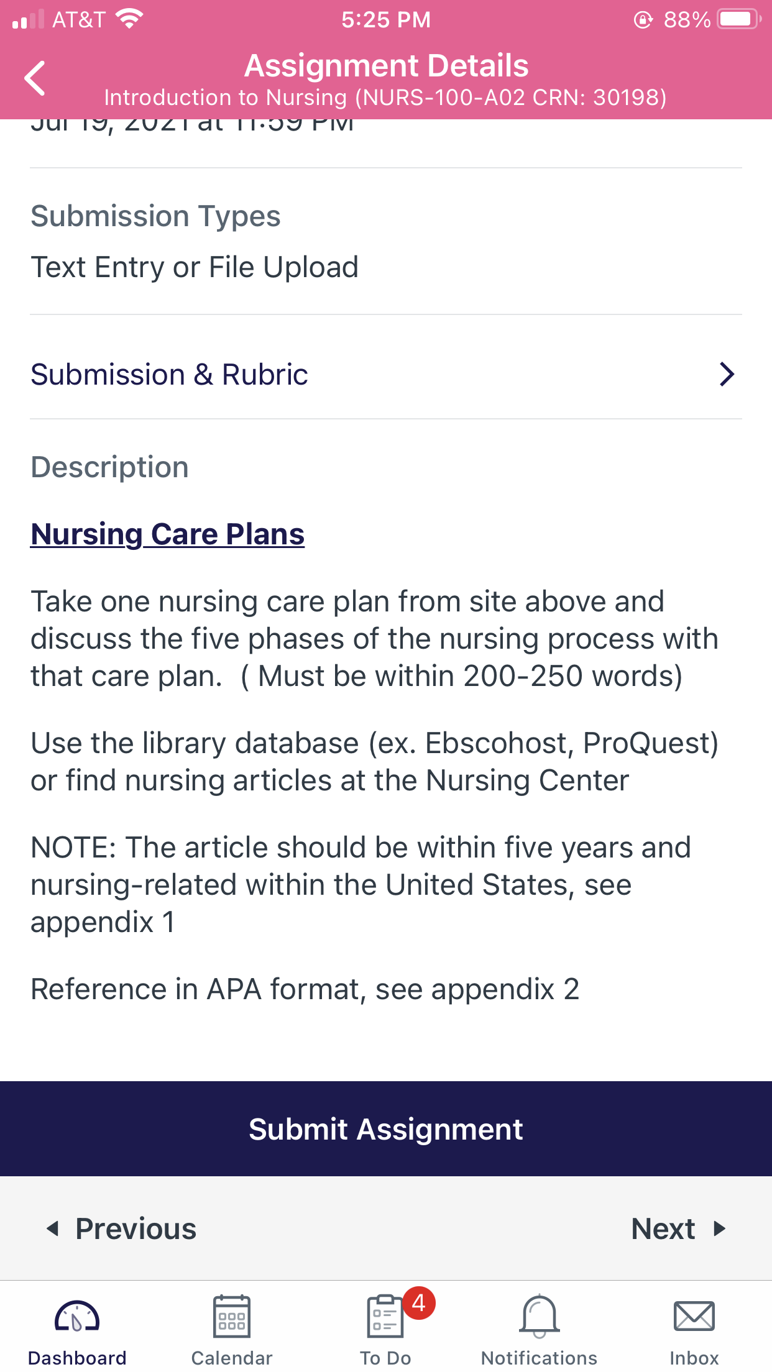The width and height of the screenshot is (772, 1372).
Task: Switch to the Dashboard tab label
Action: click(x=77, y=1358)
